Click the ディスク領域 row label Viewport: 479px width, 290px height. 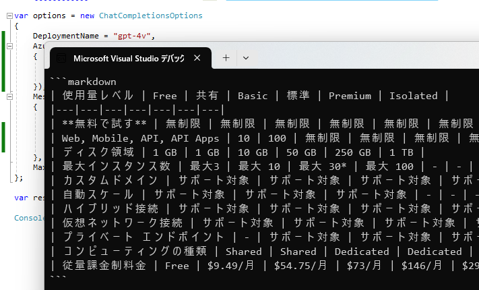click(98, 152)
